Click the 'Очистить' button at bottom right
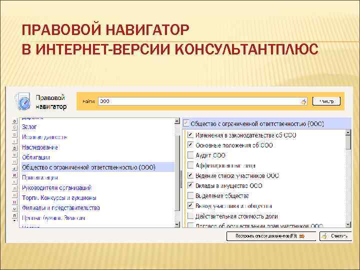Screen dimensions: 360x270 [x=335, y=236]
